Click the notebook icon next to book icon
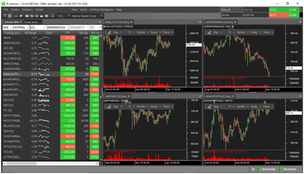Image resolution: width=304 pixels, height=174 pixels. click(32, 16)
